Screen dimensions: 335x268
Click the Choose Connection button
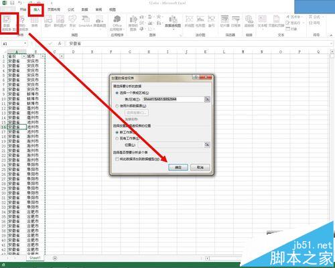pos(137,113)
